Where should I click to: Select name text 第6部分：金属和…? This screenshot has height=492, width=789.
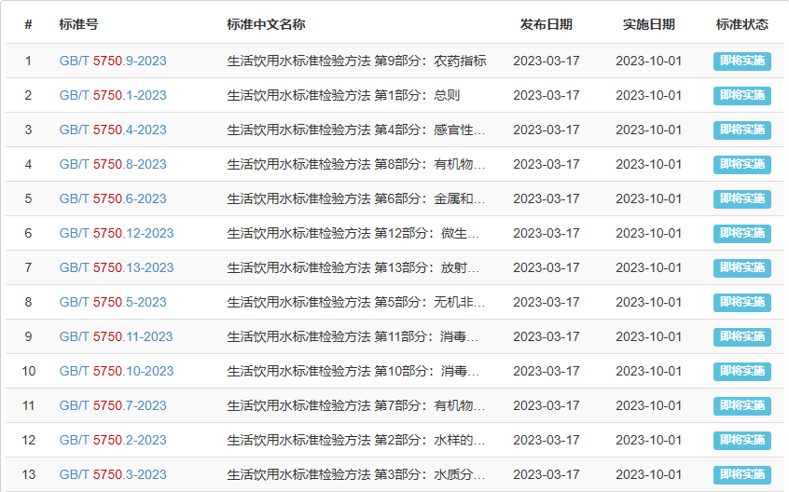(x=430, y=199)
